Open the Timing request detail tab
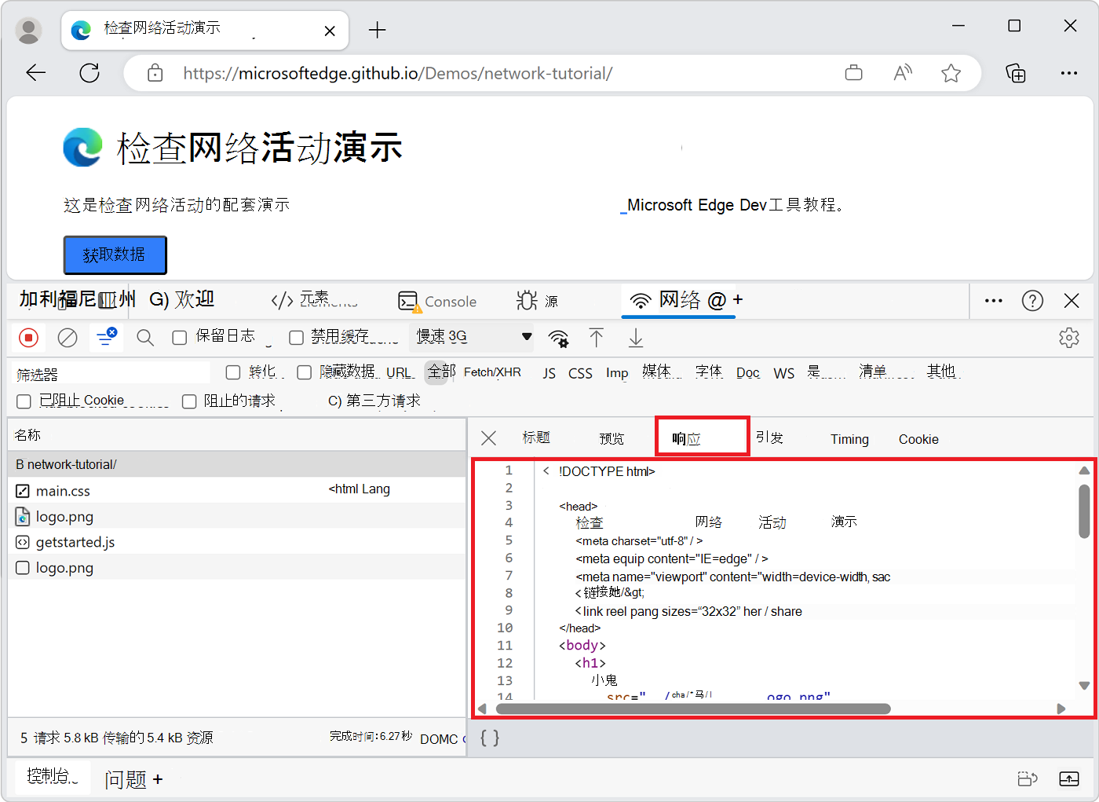This screenshot has width=1099, height=802. point(849,439)
